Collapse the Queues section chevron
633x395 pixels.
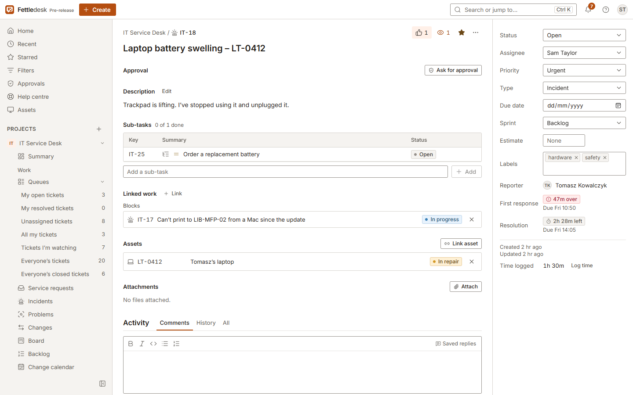[x=102, y=182]
